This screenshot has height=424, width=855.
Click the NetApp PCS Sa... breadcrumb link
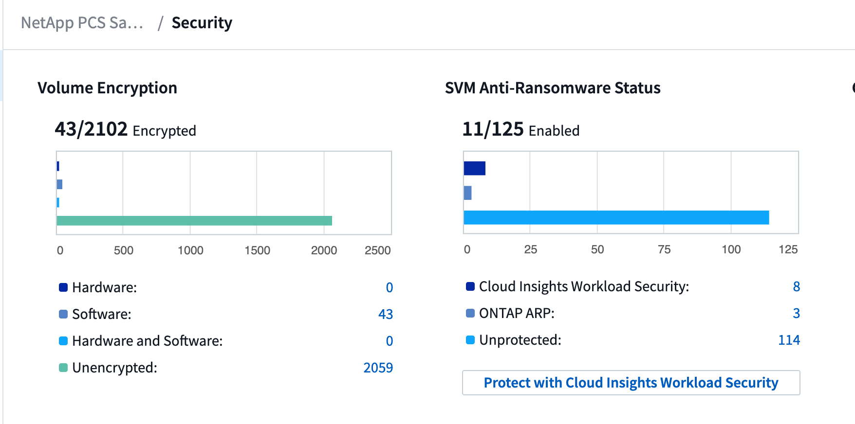point(82,23)
